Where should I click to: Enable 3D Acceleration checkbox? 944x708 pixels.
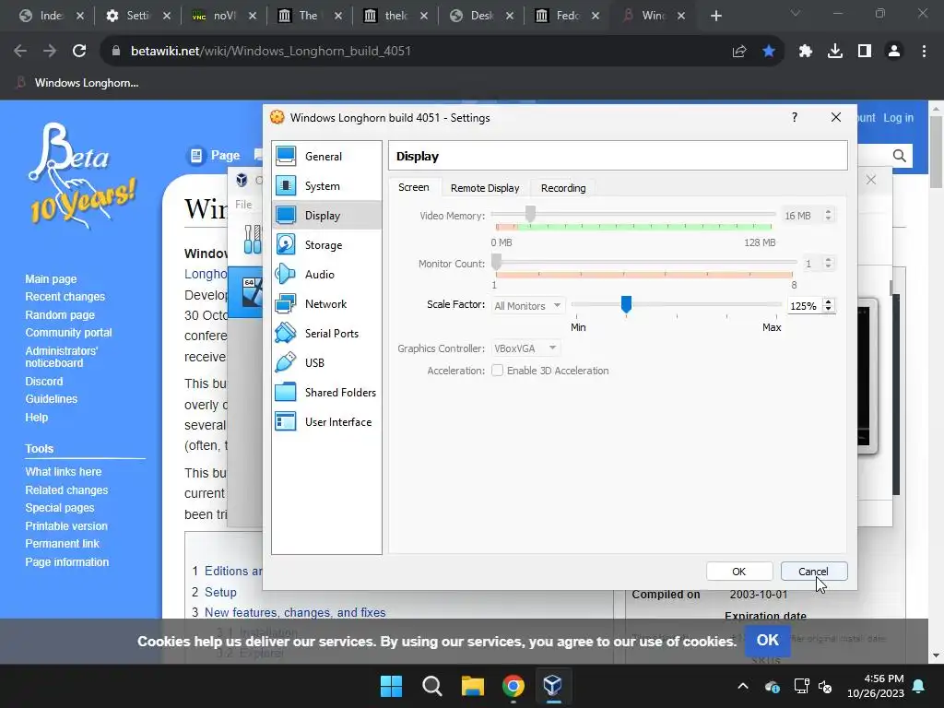[497, 371]
